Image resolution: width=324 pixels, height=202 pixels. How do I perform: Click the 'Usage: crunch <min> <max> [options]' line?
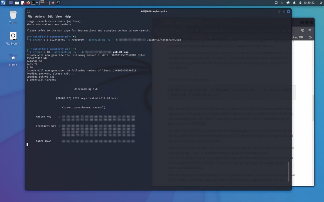tap(53, 21)
